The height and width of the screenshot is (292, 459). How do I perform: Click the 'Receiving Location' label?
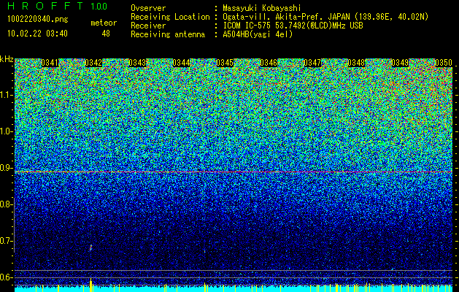(x=170, y=17)
